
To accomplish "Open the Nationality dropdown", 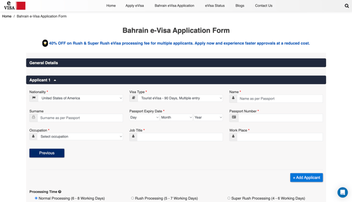I will click(81, 98).
